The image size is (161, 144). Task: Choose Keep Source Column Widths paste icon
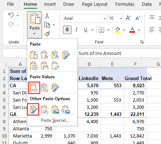(x=45, y=66)
